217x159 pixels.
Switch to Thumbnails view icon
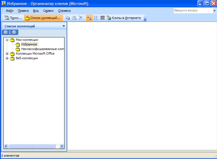coord(89,18)
